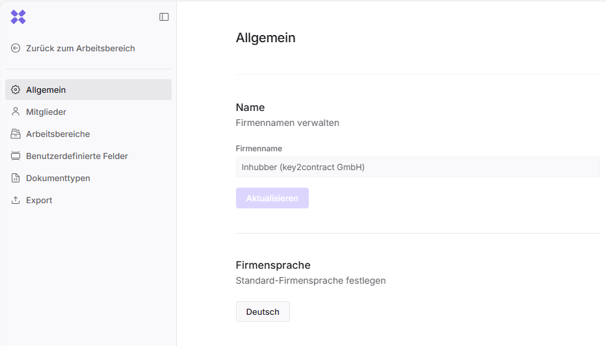
Task: Click the Inhubber logo icon
Action: 18,17
